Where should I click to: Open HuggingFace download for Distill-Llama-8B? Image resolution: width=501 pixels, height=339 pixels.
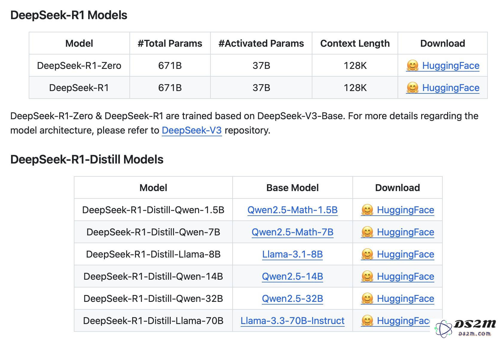(398, 254)
